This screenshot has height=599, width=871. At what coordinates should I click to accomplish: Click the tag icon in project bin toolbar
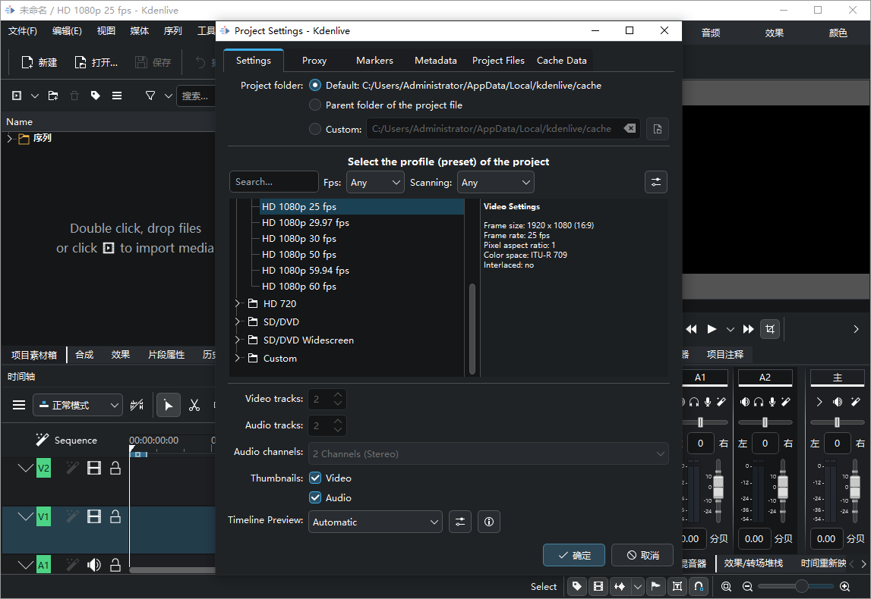(x=95, y=96)
